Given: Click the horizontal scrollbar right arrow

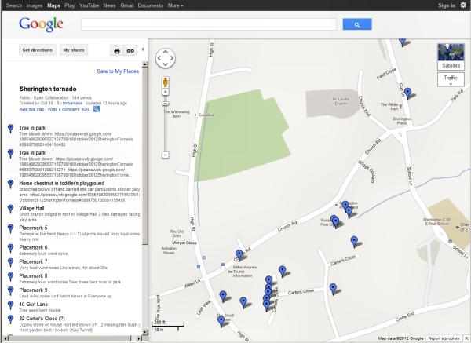Looking at the screenshot, I should tap(139, 338).
